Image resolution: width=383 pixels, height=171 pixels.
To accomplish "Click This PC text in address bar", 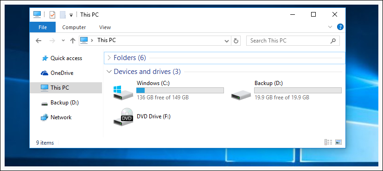I will pos(107,40).
